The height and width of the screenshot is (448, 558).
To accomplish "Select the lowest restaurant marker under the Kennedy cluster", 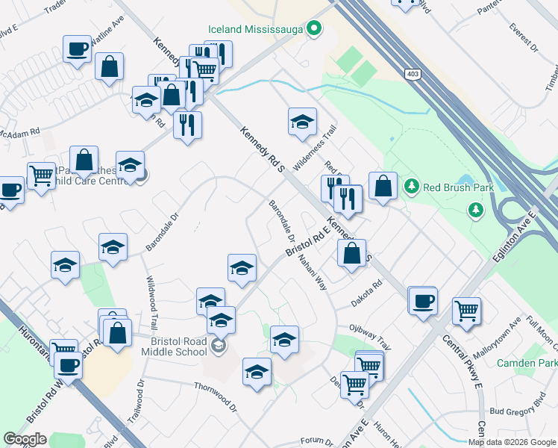I will click(x=187, y=126).
